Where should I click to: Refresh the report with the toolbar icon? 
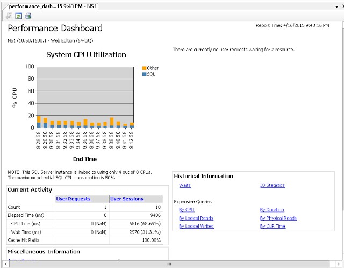(18, 16)
